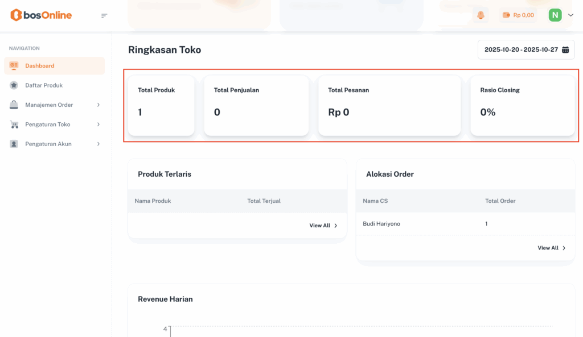Screen dimensions: 583x337
Task: Click the Manajemen Order bag icon
Action: [x=14, y=105]
